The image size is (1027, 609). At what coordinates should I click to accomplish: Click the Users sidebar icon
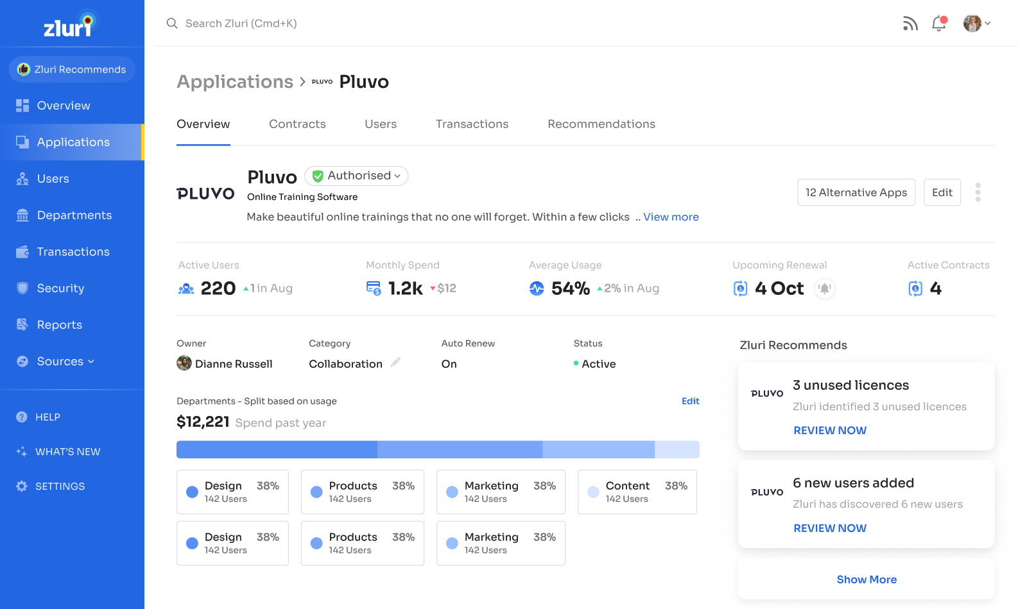22,179
